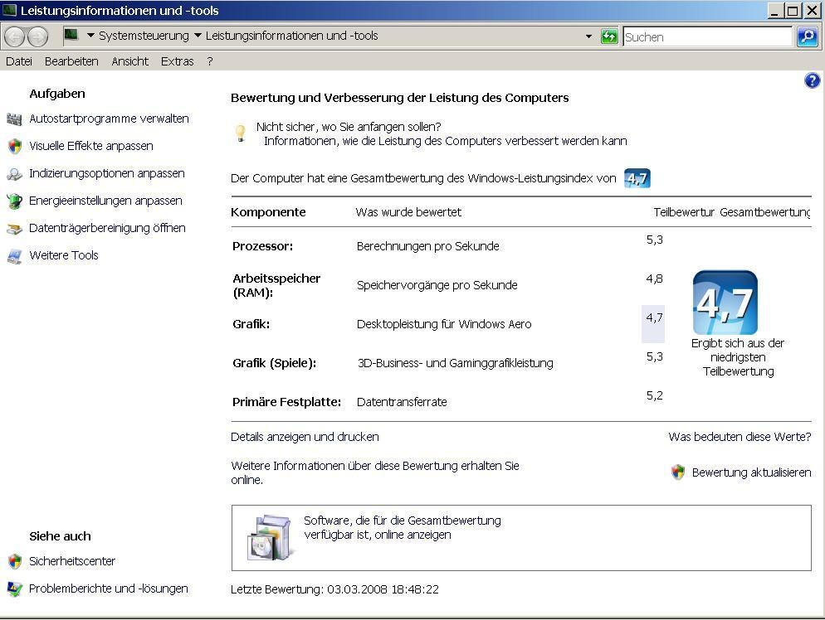Click Desktopleistung für Windows Aero text

click(x=444, y=324)
